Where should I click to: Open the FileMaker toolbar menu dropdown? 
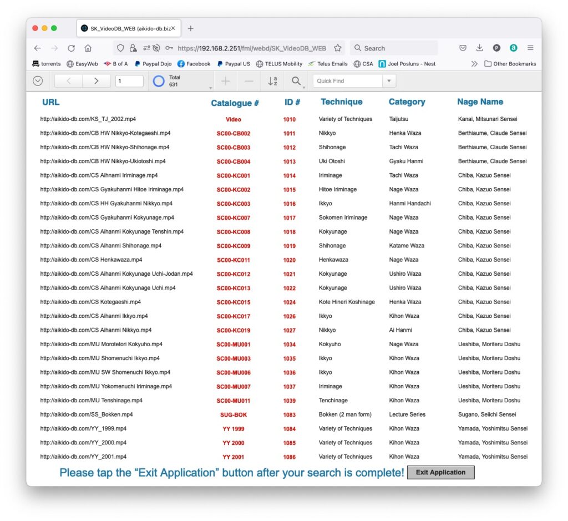point(38,81)
